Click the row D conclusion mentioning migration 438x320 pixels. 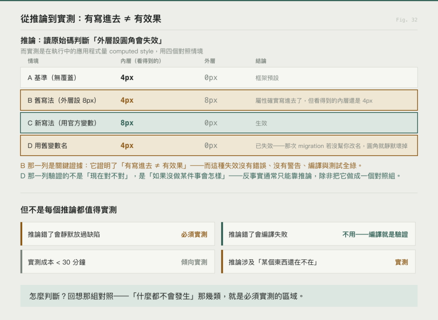coord(331,146)
